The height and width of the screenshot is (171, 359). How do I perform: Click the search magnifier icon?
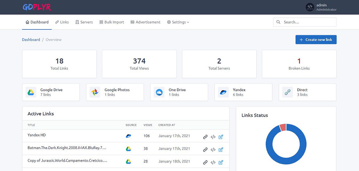tap(278, 22)
